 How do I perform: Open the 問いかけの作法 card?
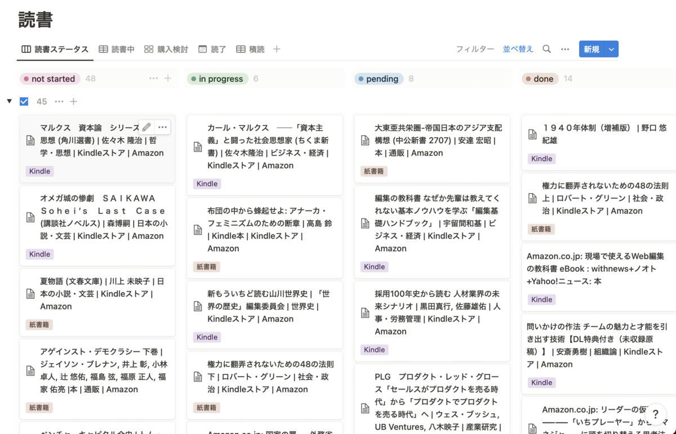(599, 354)
